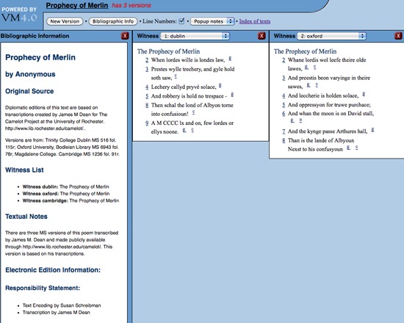
Task: Open g note after oxford 'lawes,'
Action: point(306,68)
